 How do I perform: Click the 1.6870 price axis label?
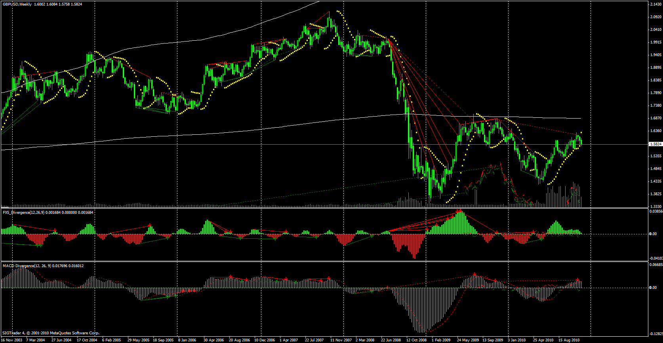click(655, 118)
